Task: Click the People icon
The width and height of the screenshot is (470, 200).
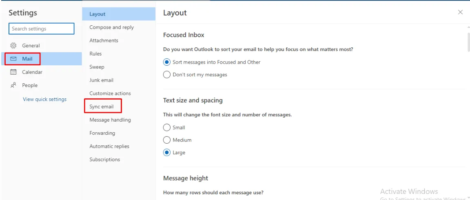Action: point(13,85)
